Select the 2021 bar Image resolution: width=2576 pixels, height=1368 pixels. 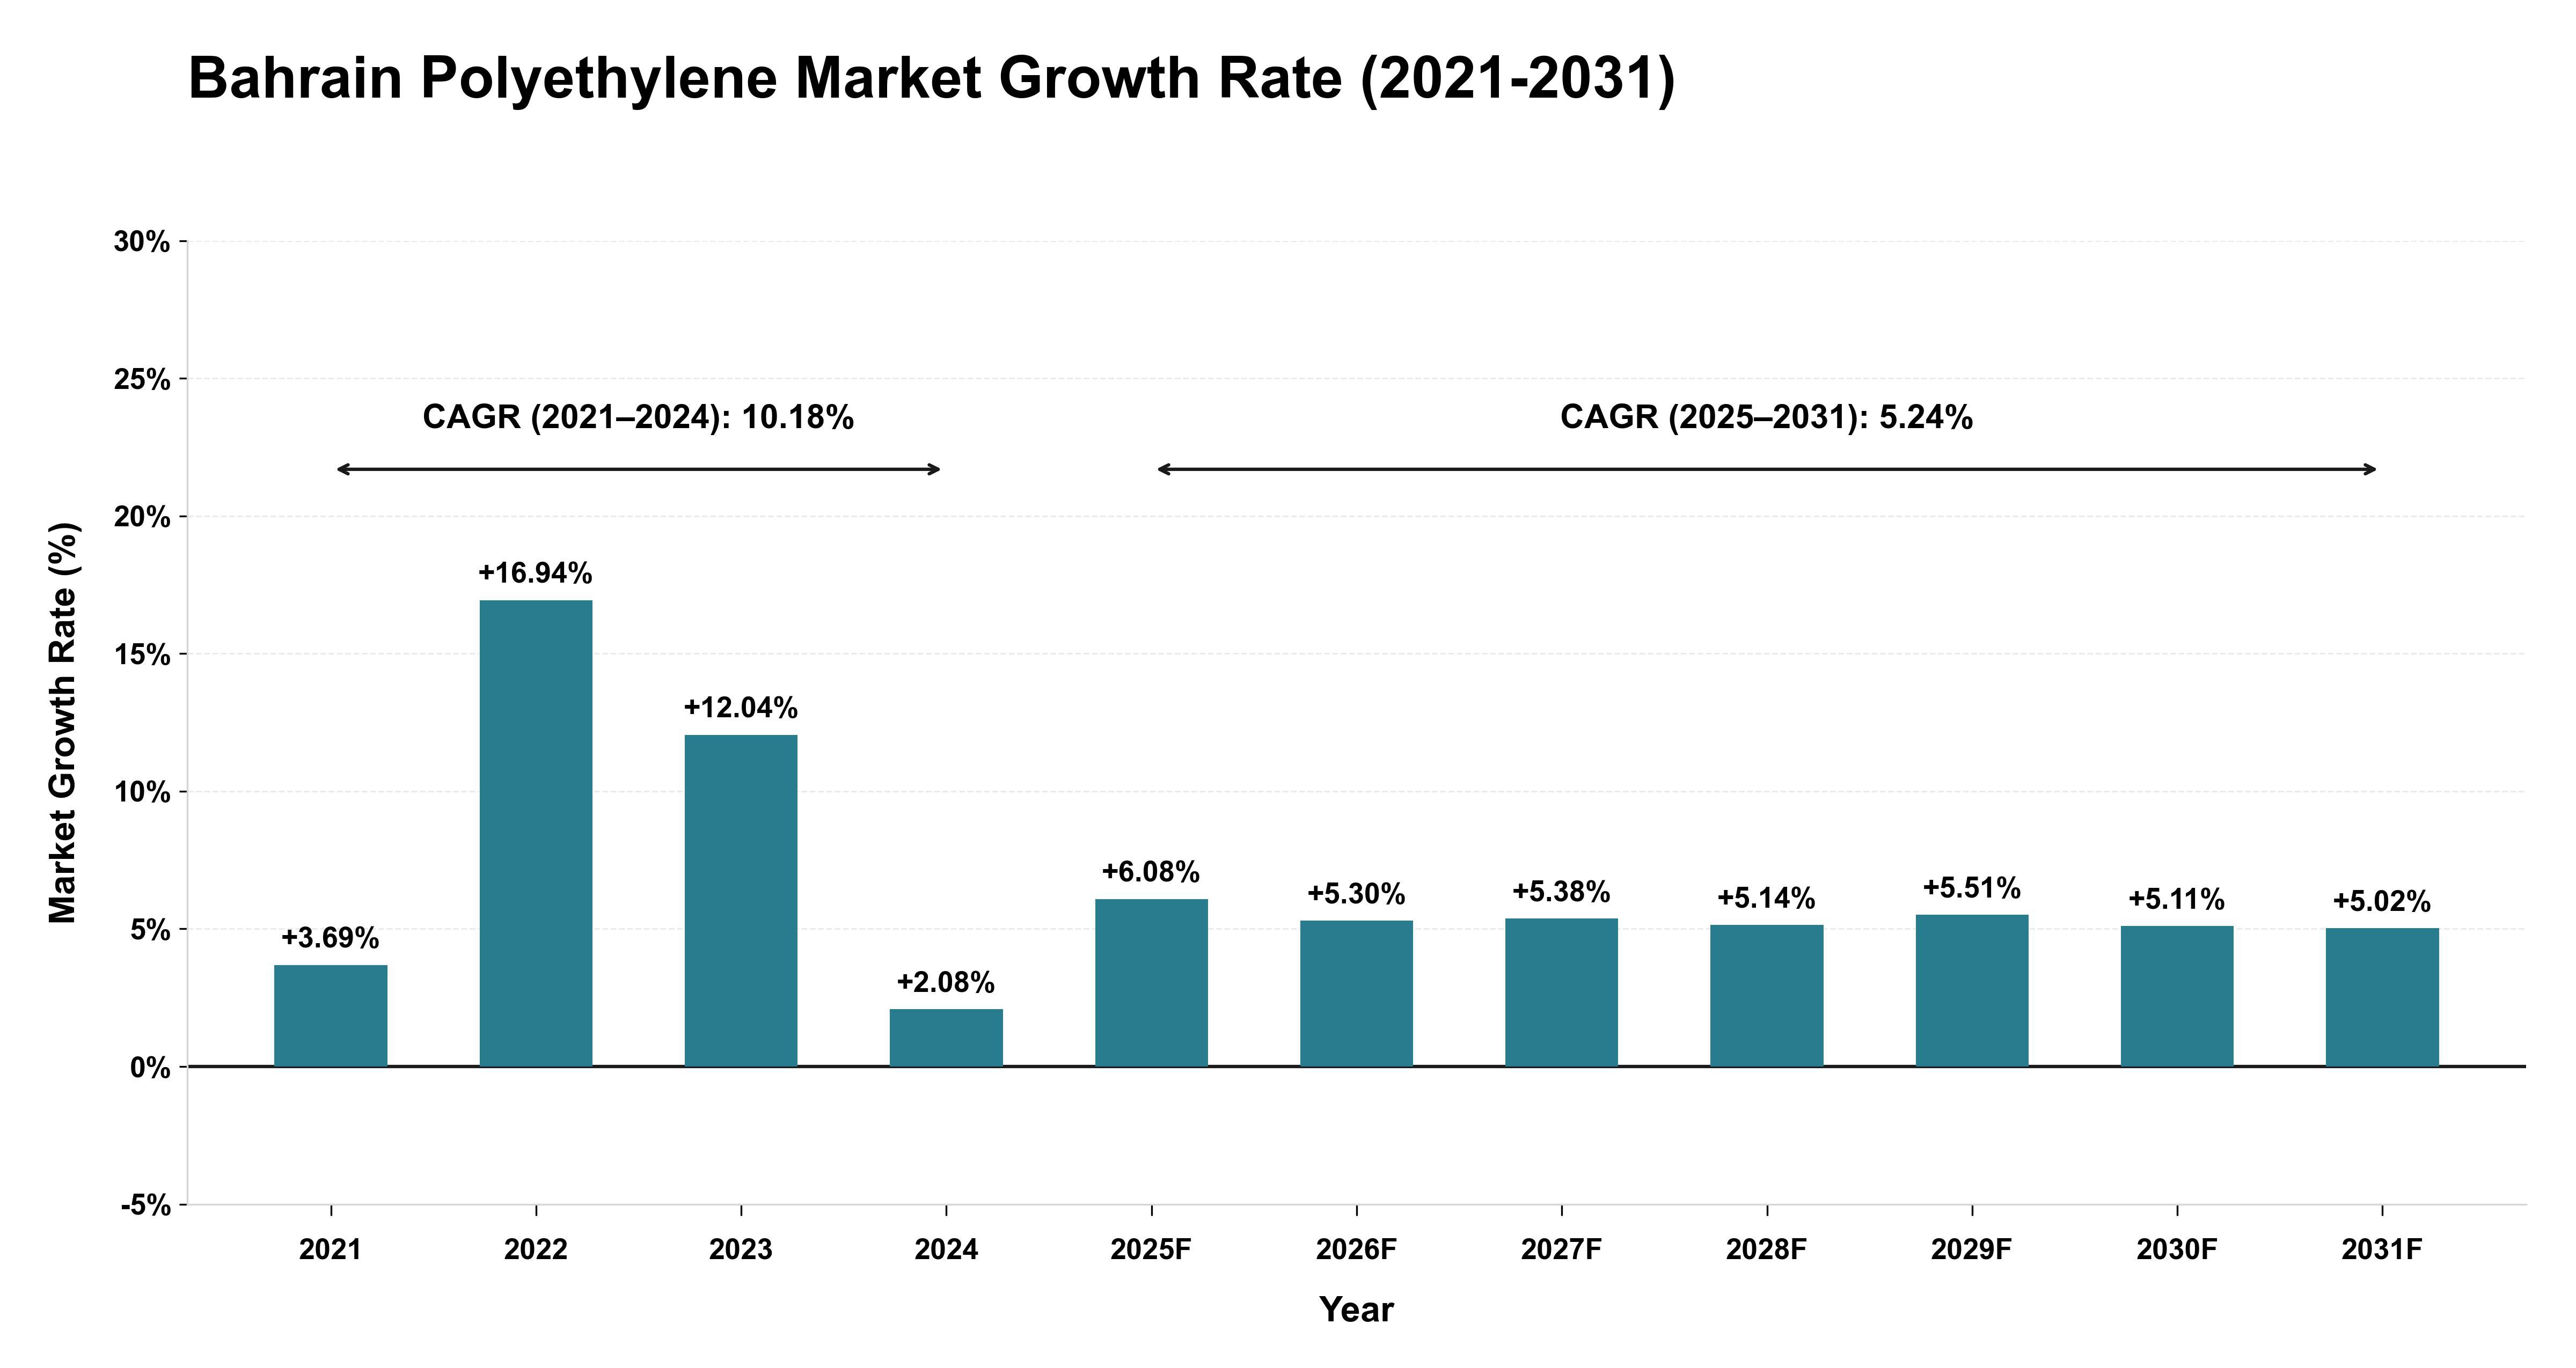pyautogui.click(x=331, y=1016)
